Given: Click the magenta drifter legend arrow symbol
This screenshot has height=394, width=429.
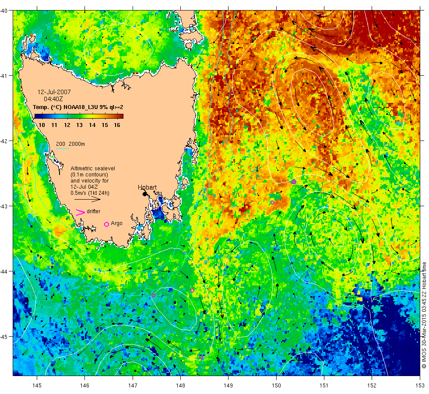Looking at the screenshot, I should [81, 212].
